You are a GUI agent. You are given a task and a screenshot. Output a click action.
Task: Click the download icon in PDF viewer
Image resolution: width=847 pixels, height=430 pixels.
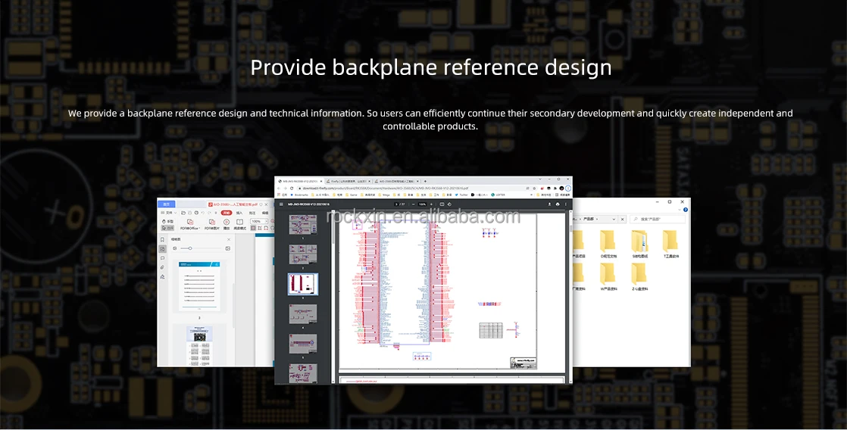550,204
